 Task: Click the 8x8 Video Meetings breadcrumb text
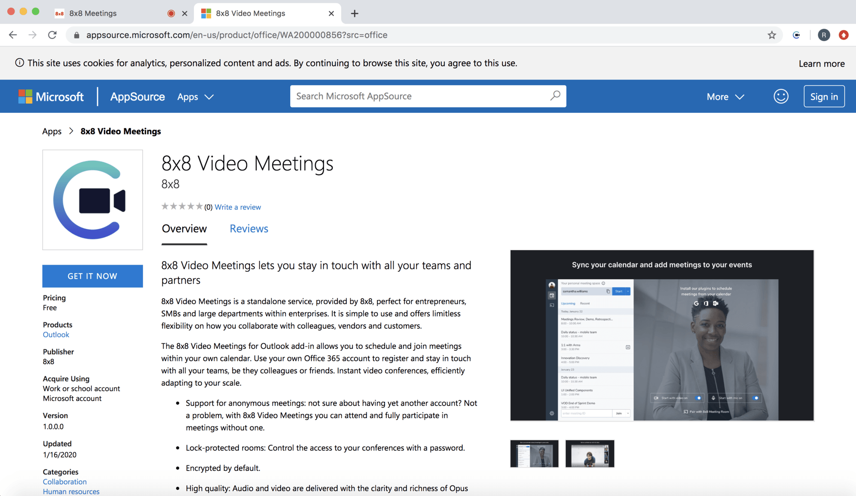(x=121, y=131)
